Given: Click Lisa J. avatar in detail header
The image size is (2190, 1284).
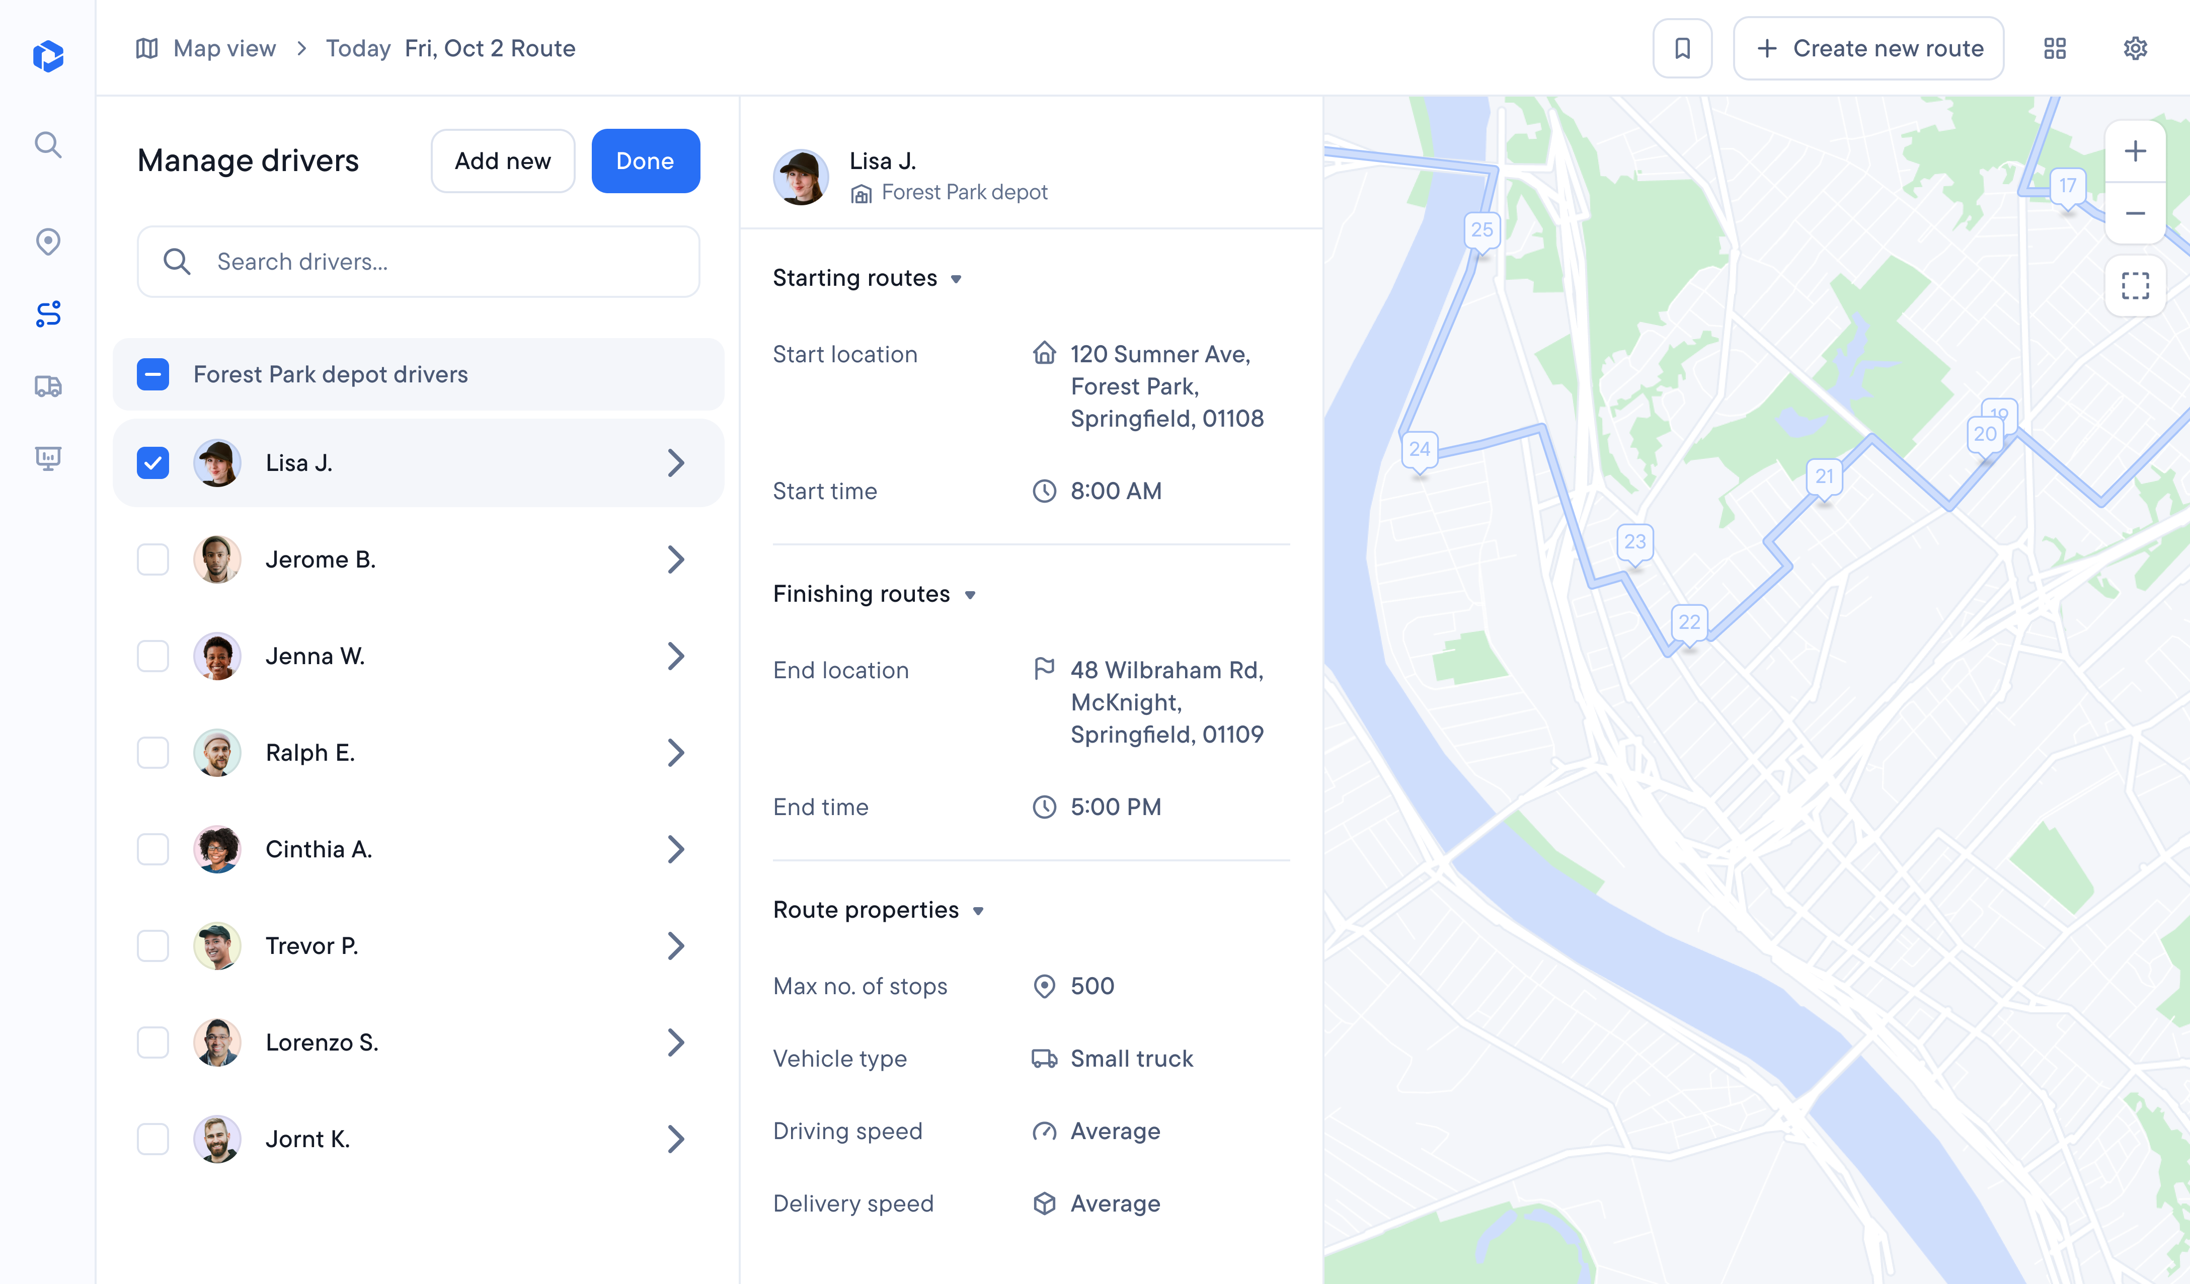Looking at the screenshot, I should tap(801, 177).
